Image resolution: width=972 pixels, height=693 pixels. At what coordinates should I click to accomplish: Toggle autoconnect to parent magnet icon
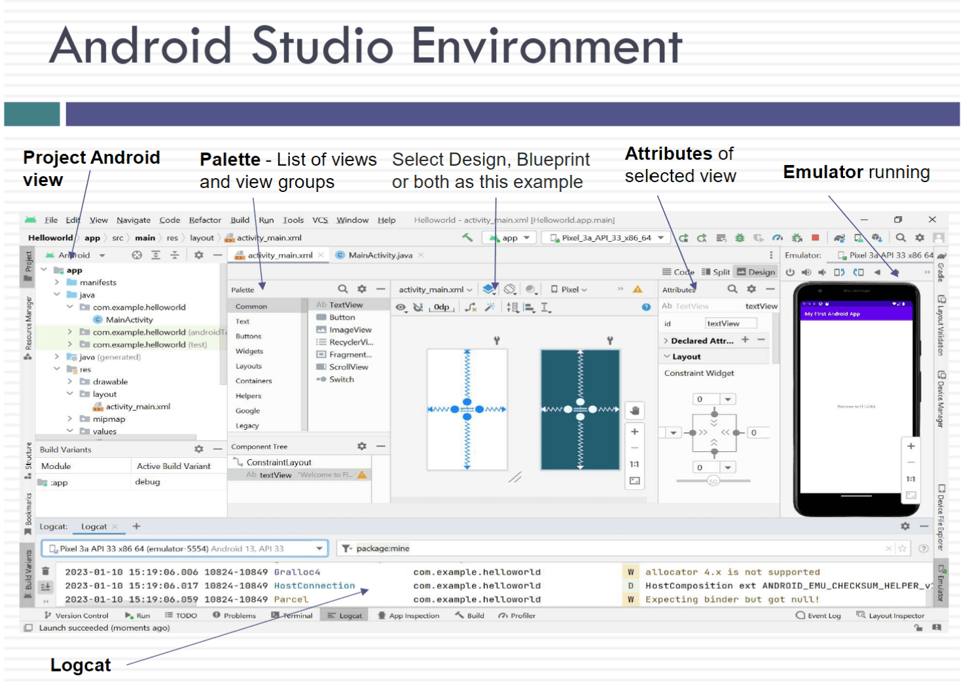pos(418,307)
